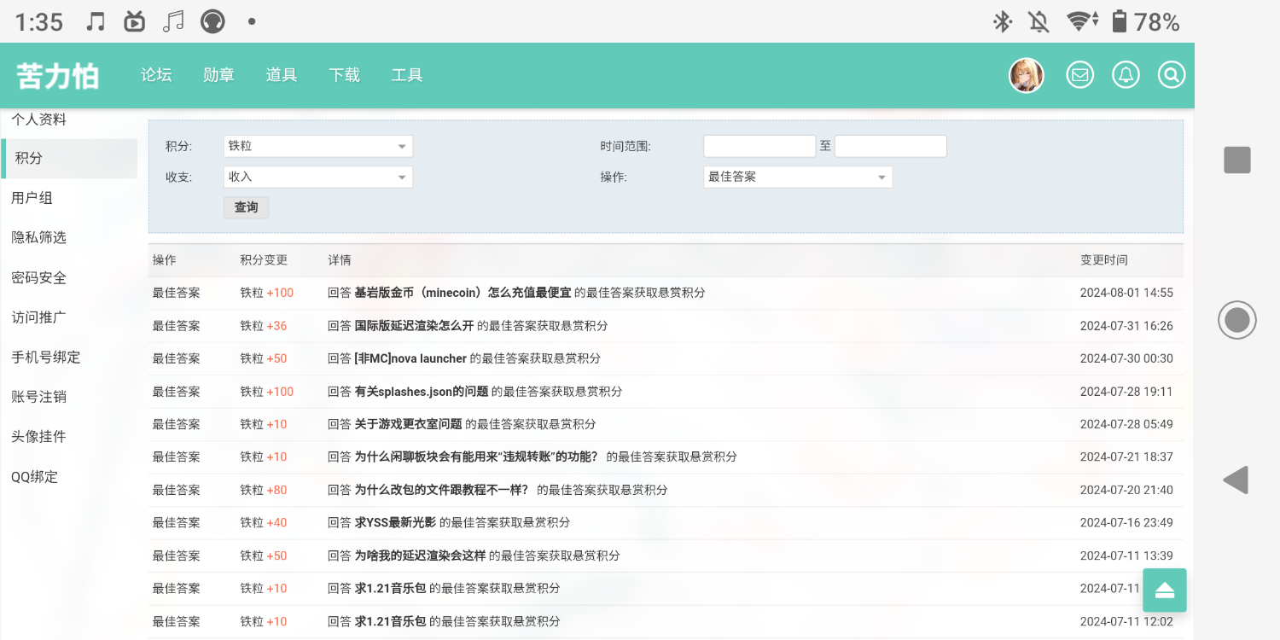Click the start date input field
1280x640 pixels.
(759, 146)
